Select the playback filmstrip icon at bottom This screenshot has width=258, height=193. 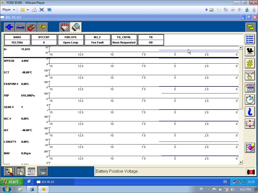[42, 171]
